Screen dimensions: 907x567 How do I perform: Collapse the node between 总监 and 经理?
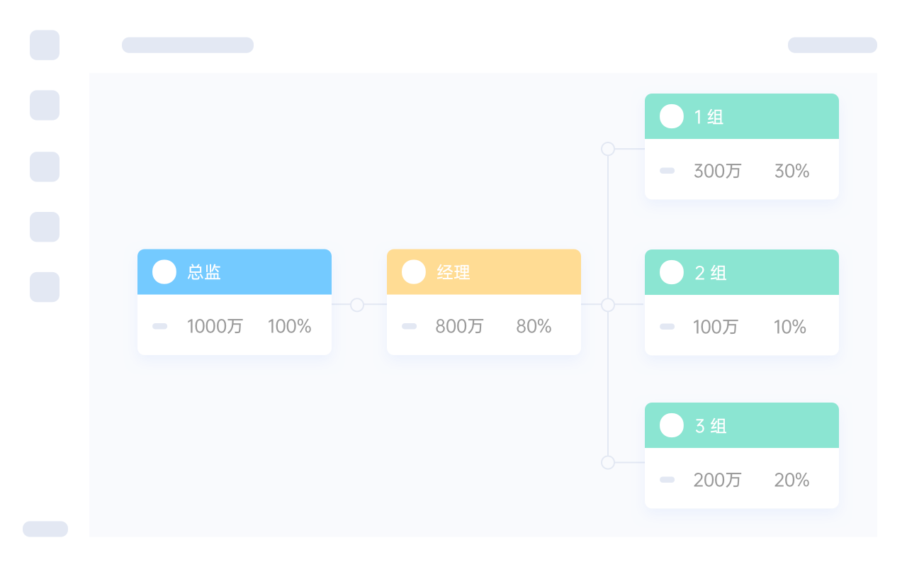357,305
